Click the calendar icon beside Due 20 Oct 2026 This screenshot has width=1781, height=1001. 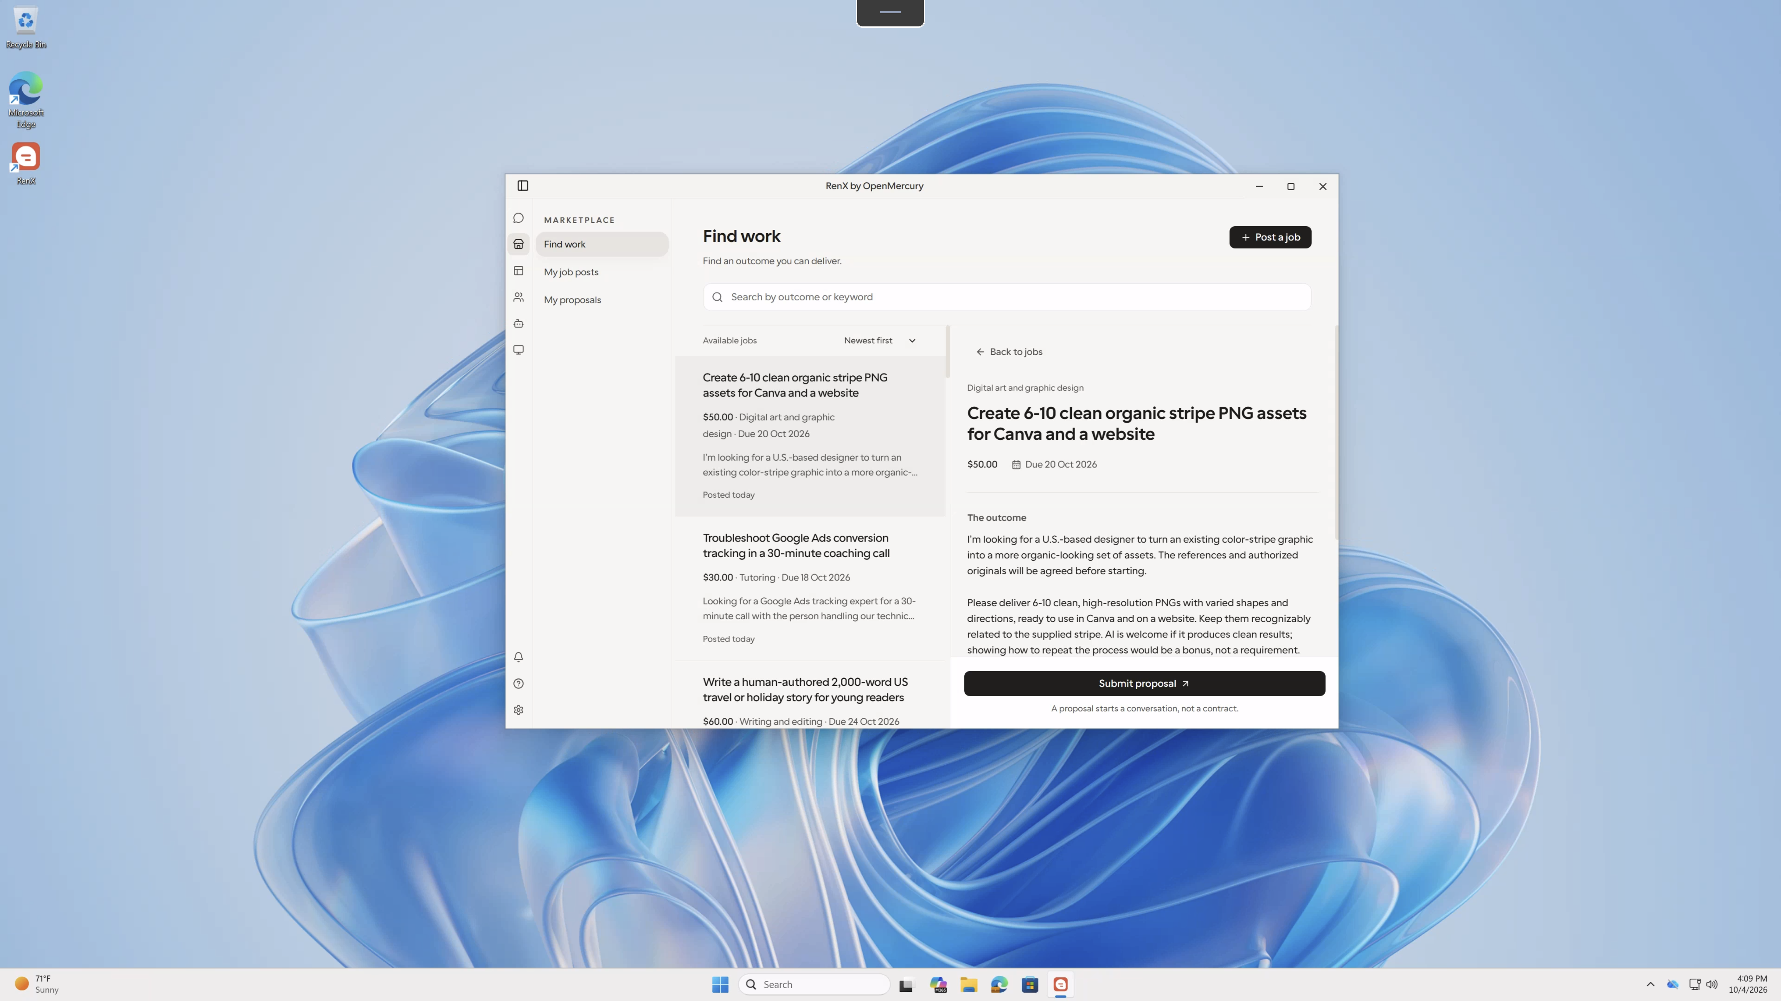click(1016, 465)
